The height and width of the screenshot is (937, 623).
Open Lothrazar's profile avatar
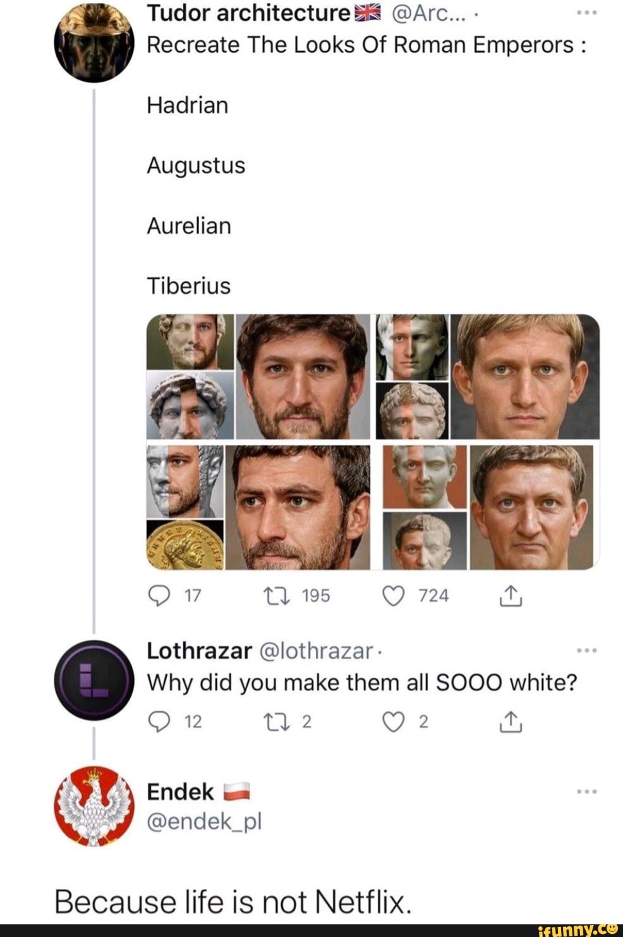click(x=94, y=678)
